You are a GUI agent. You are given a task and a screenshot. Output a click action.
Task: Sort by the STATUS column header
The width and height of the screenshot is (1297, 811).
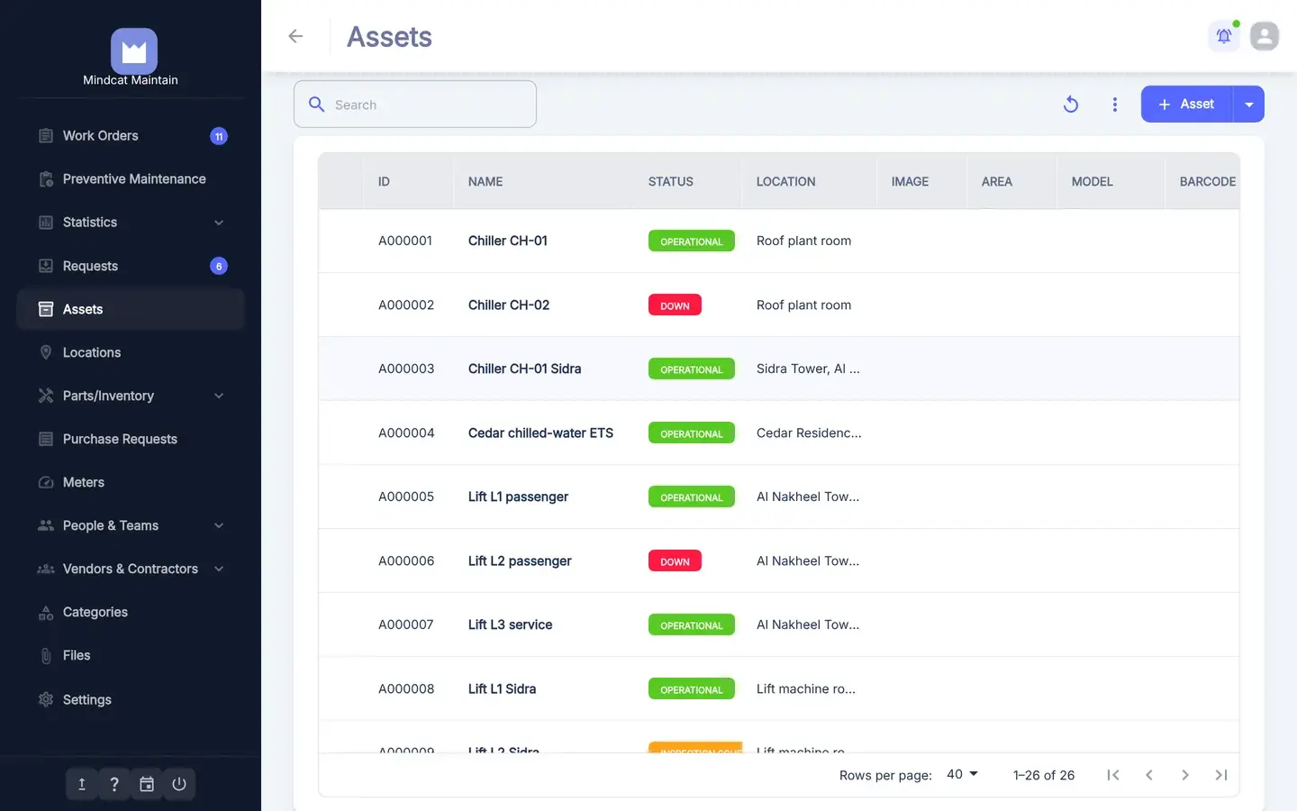click(671, 181)
